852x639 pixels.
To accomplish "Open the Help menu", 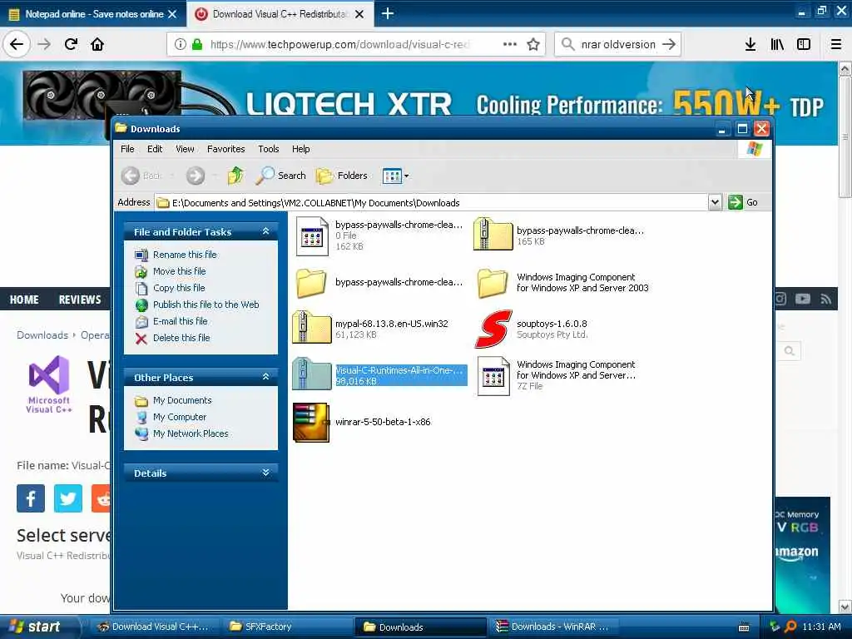I will [x=300, y=149].
